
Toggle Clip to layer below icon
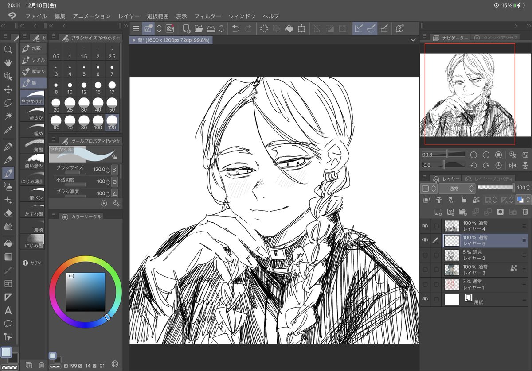point(426,200)
